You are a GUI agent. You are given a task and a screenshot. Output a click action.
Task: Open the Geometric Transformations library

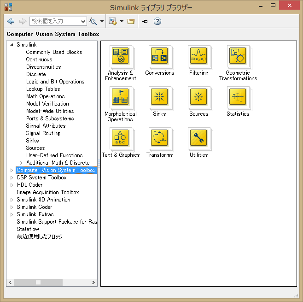pyautogui.click(x=238, y=56)
